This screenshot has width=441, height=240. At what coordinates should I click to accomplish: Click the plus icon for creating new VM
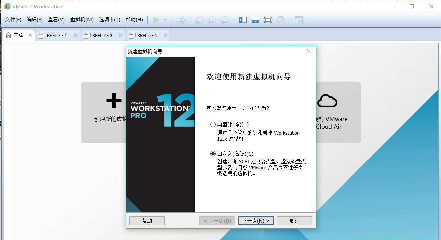coord(114,101)
